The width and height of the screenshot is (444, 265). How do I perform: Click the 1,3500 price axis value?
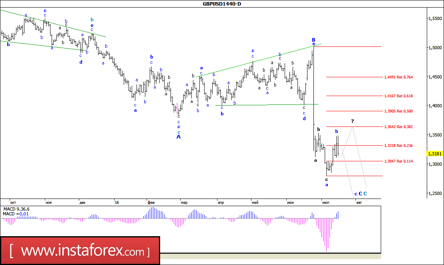click(x=435, y=135)
